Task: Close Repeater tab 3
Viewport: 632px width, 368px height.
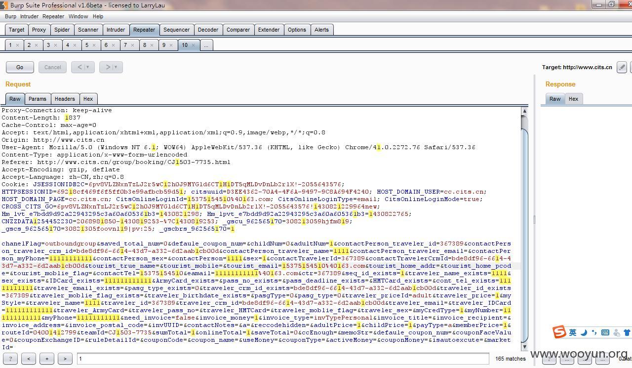Action: tap(55, 45)
